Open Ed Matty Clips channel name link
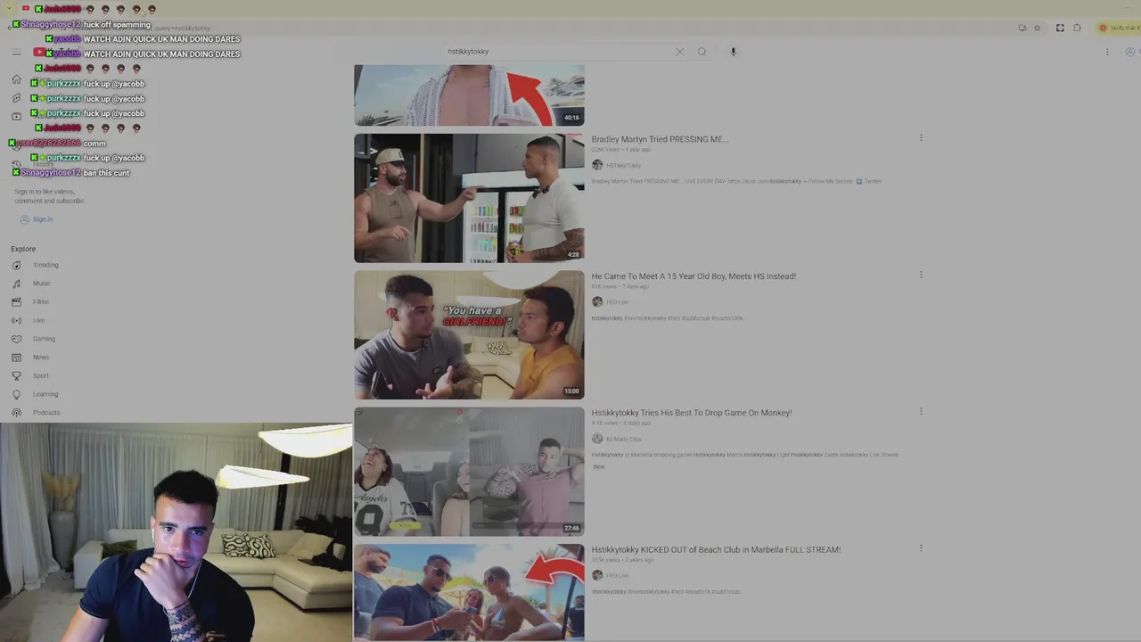Image resolution: width=1141 pixels, height=642 pixels. [x=623, y=439]
